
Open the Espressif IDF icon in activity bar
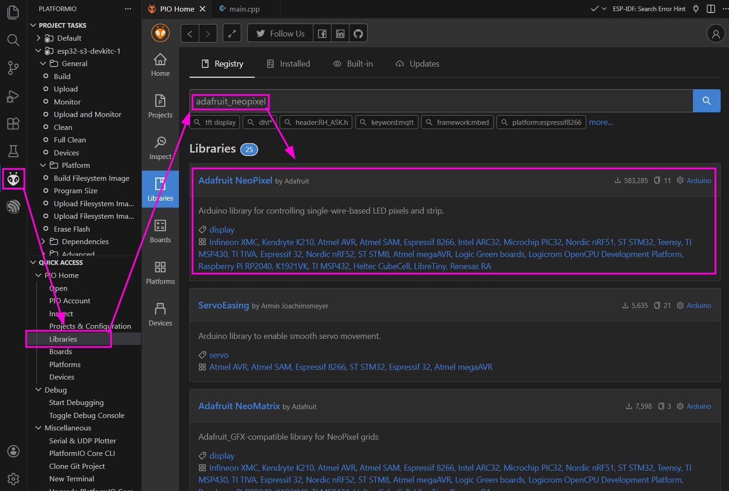[x=13, y=206]
